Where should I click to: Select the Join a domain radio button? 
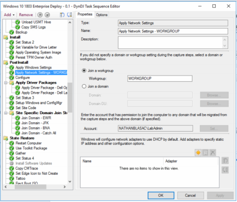pyautogui.click(x=83, y=86)
